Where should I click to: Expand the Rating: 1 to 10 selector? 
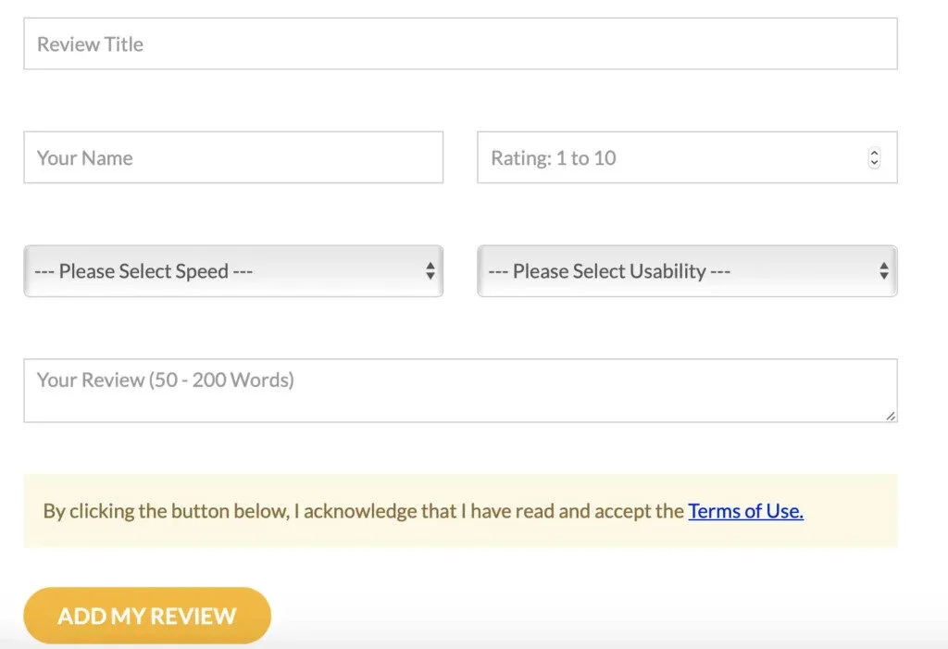pyautogui.click(x=685, y=157)
